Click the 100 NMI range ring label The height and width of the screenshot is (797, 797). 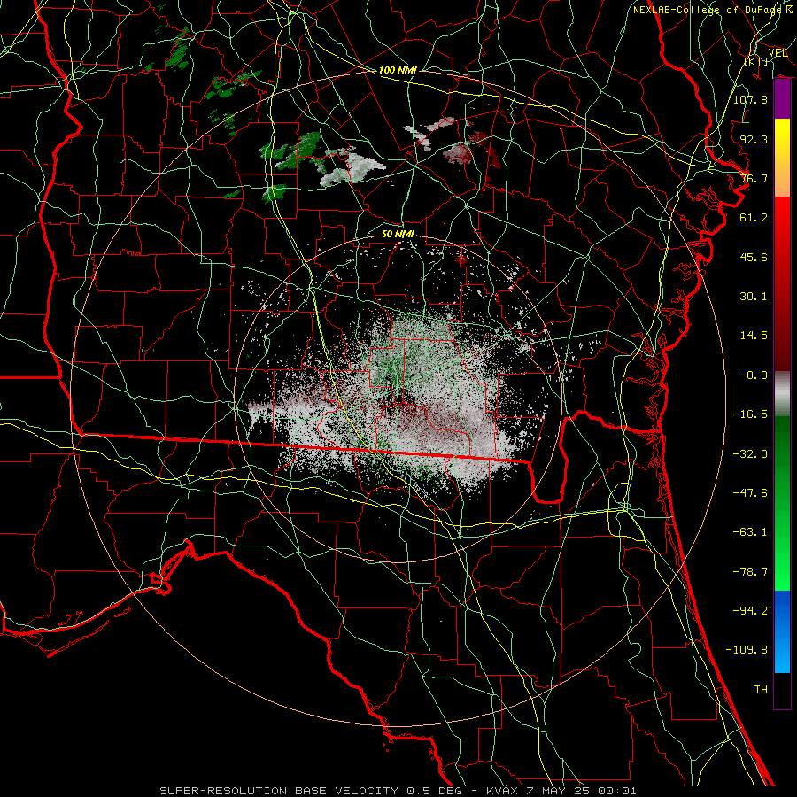[x=398, y=70]
